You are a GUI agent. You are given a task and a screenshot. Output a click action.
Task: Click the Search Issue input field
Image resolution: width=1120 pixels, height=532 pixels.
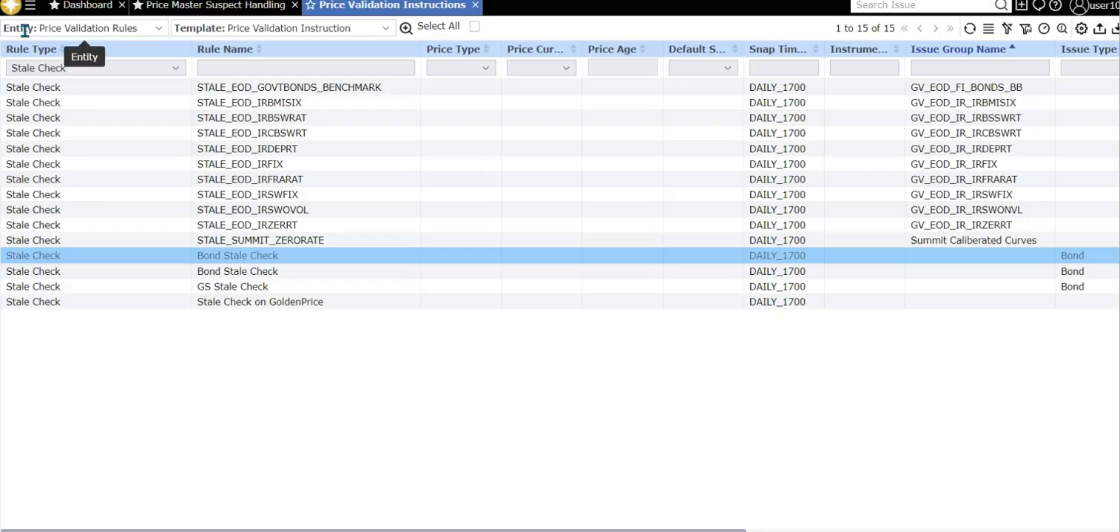point(922,5)
